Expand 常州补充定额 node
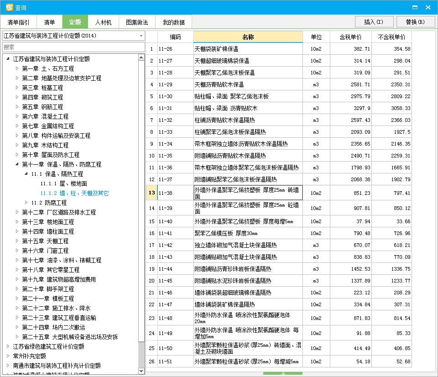 6,356
